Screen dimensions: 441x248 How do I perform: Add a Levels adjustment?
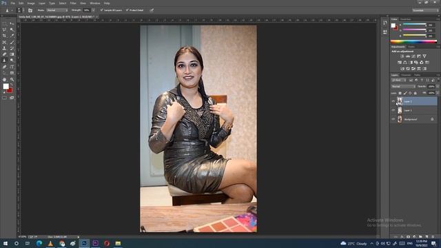[x=408, y=56]
